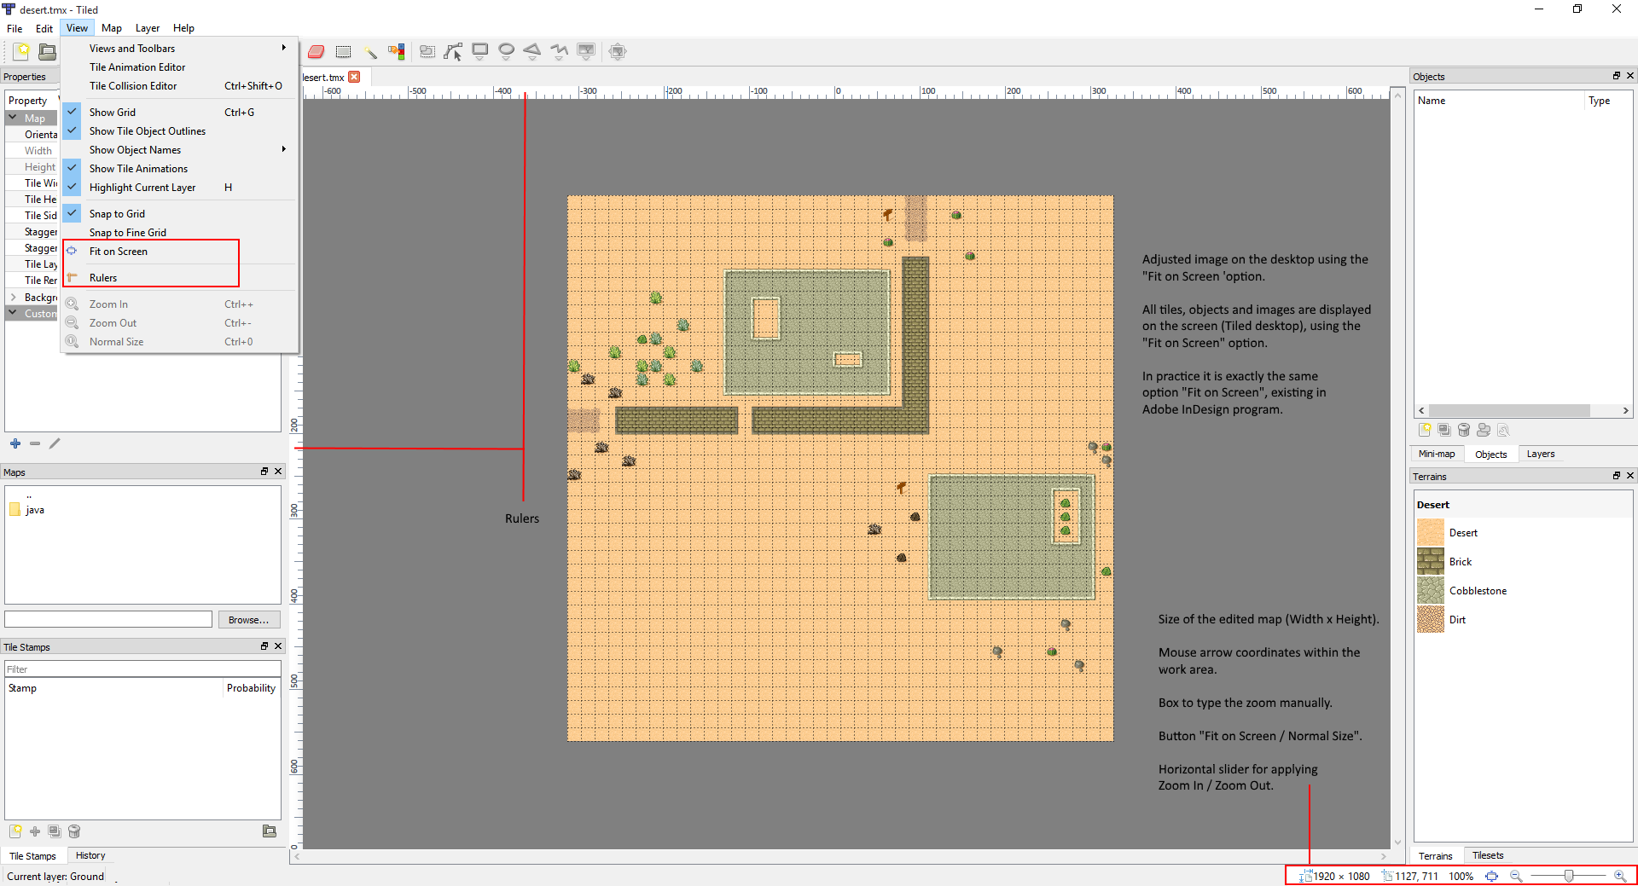Select the Insert Ellipse tool
1638x886 pixels.
tap(506, 52)
